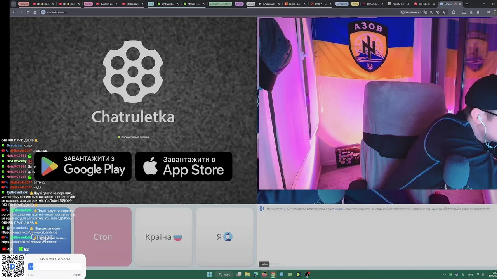497x279 pixels.
Task: Open the правил rules link in notice
Action: pos(339,208)
